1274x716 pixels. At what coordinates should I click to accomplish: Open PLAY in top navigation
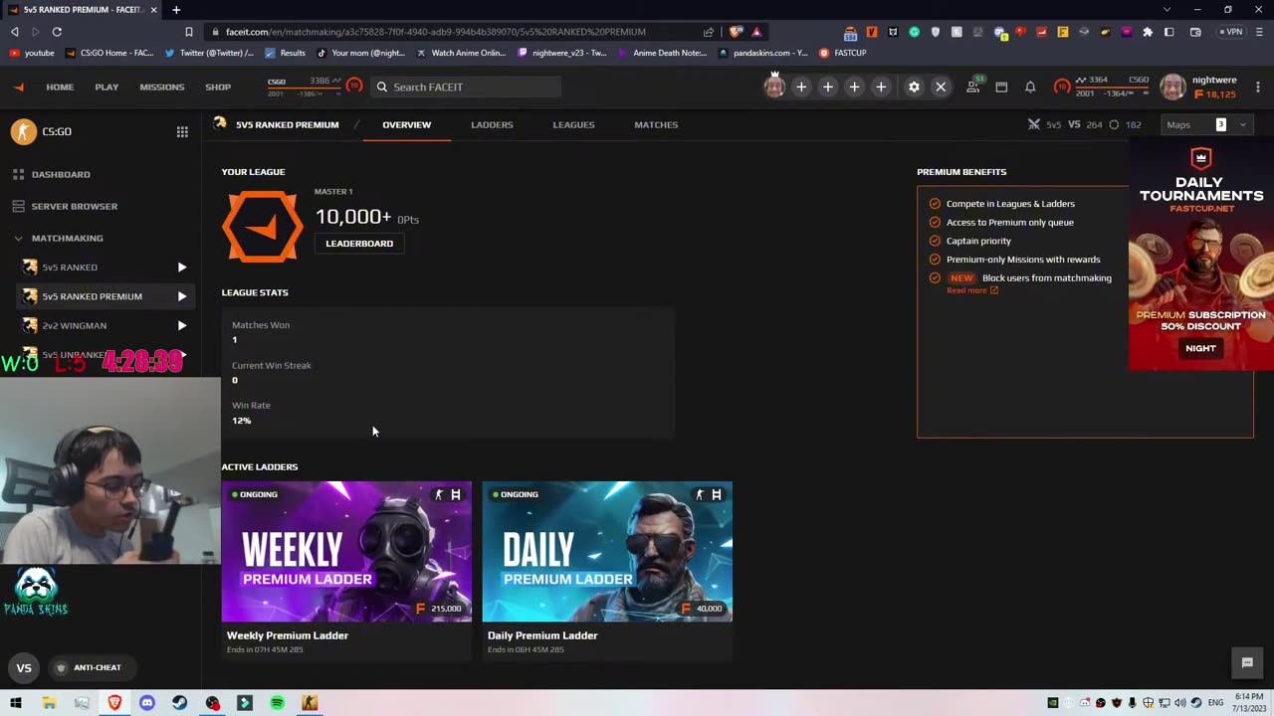coord(106,87)
